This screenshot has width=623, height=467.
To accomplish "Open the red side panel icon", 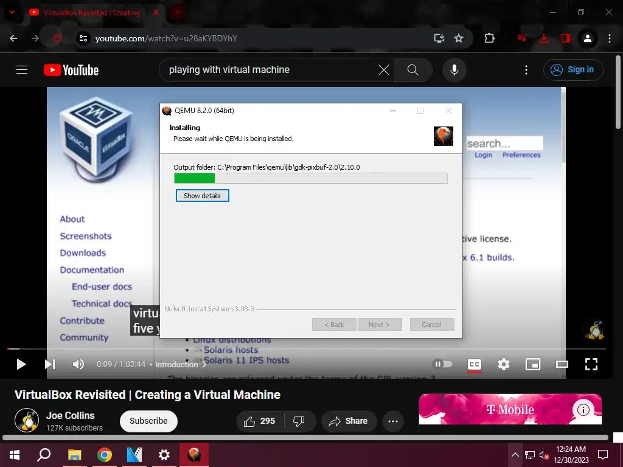I will click(566, 38).
